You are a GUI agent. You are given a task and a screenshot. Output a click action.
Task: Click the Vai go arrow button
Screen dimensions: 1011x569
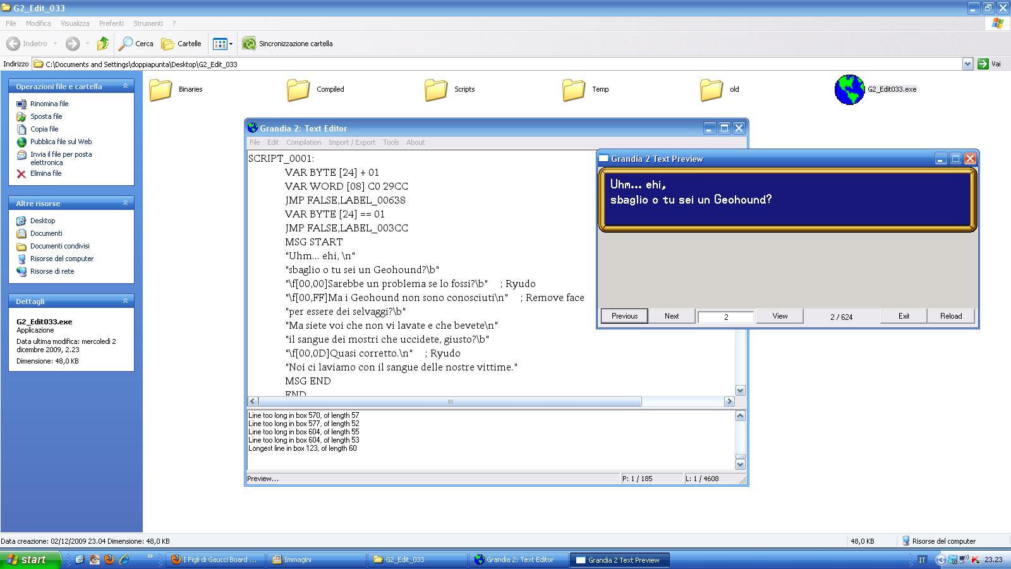[983, 64]
